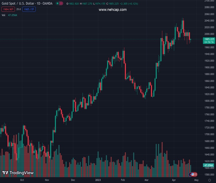Image resolution: width=216 pixels, height=183 pixels.
Task: Click the US flag economic event marker
Action: [193, 174]
